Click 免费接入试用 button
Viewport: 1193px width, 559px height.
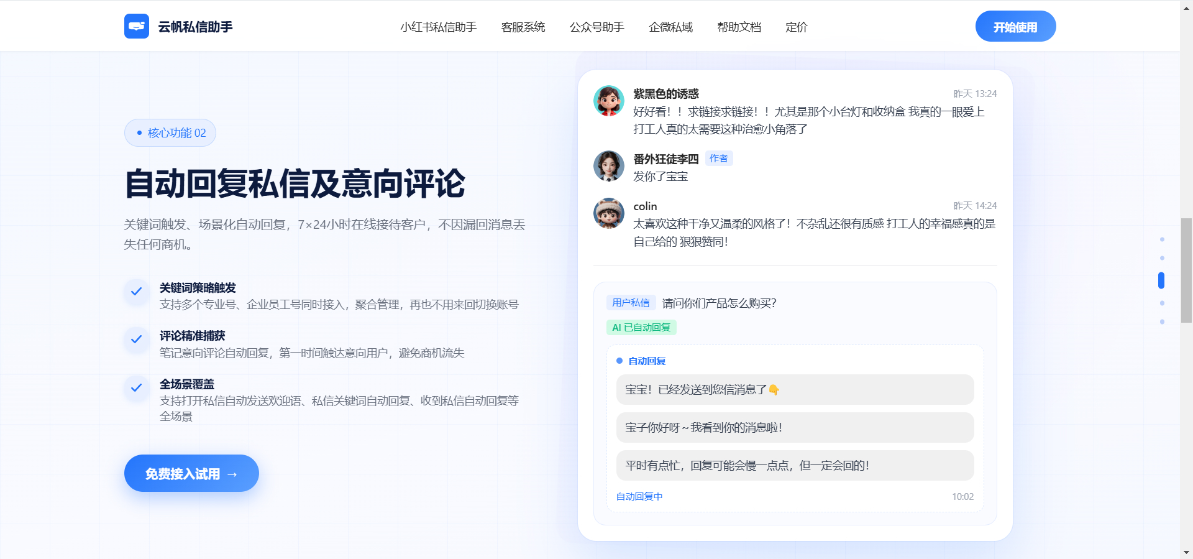tap(191, 473)
